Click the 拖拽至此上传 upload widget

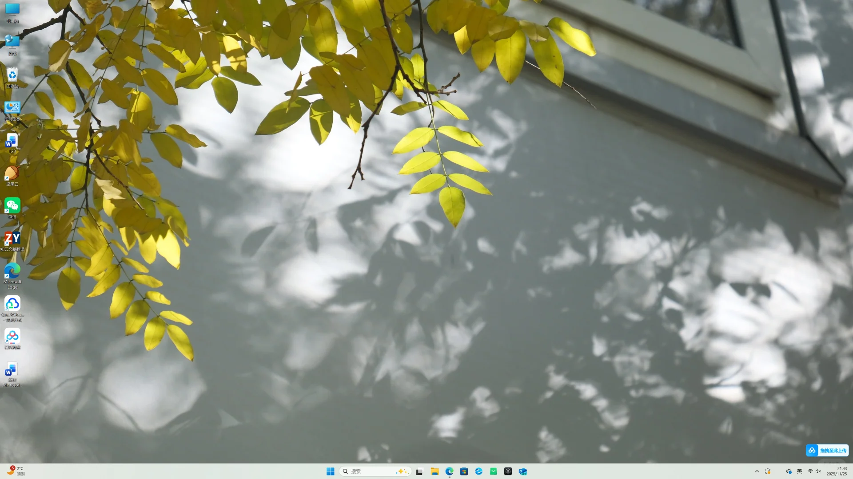point(827,451)
